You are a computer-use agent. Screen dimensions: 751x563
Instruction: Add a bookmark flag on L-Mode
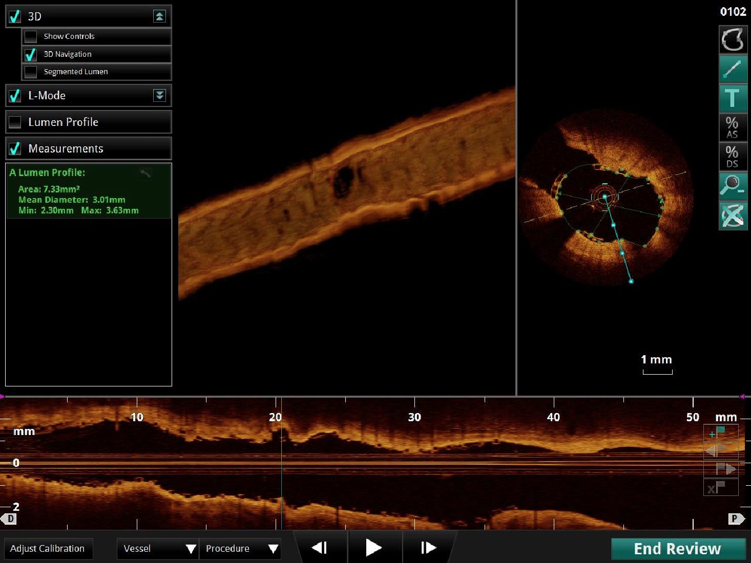coord(720,433)
